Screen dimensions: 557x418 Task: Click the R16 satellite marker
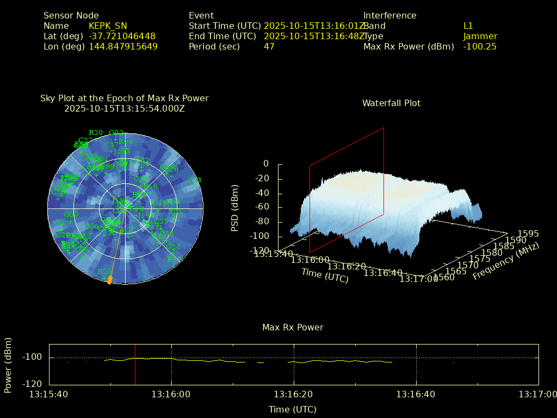(150, 186)
